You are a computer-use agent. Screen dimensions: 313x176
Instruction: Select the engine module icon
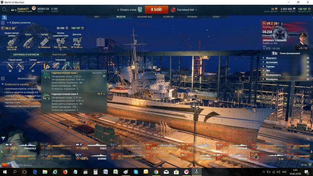[77, 40]
